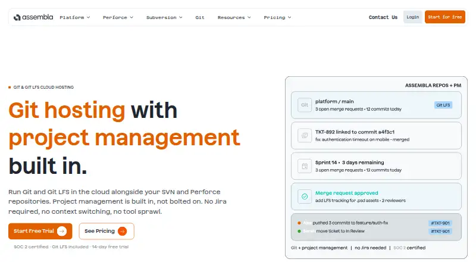Click the SOC 2 certified trial note

[x=71, y=247]
